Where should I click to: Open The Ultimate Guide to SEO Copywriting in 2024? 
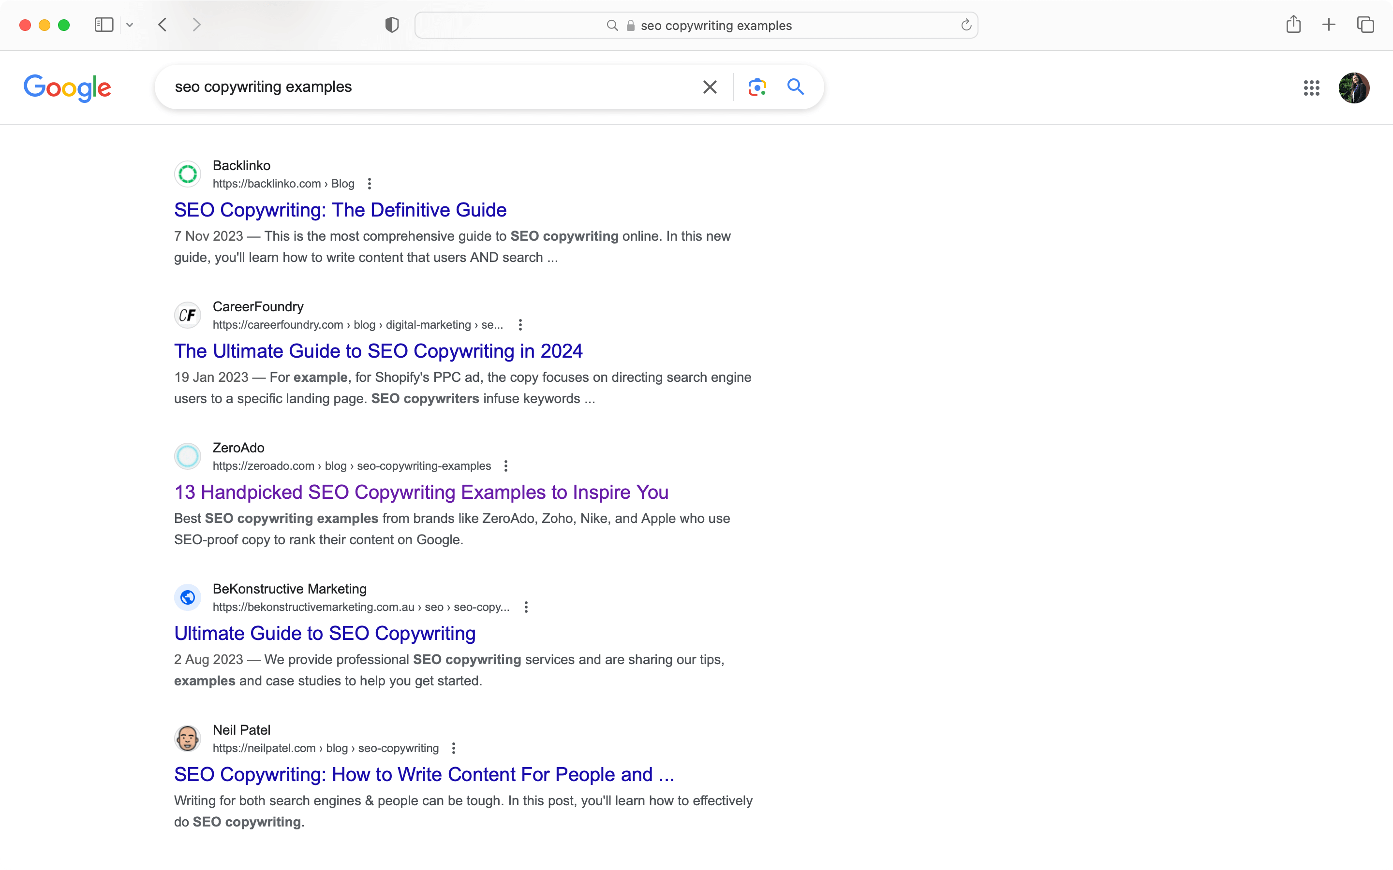click(378, 351)
